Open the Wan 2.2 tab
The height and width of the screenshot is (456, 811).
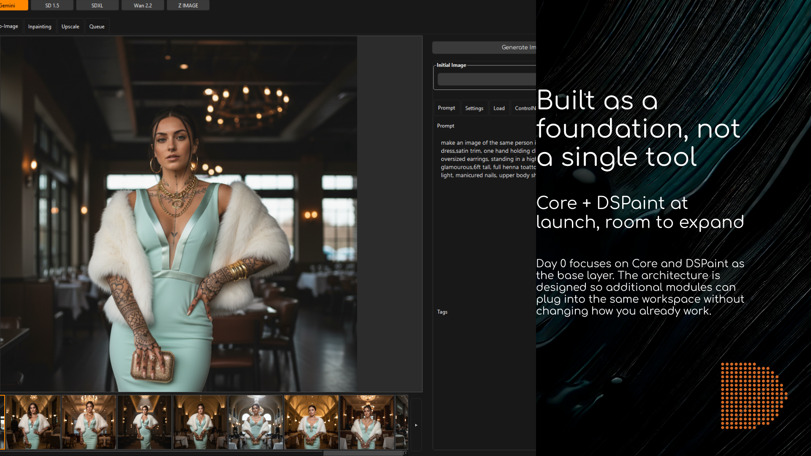pos(143,5)
